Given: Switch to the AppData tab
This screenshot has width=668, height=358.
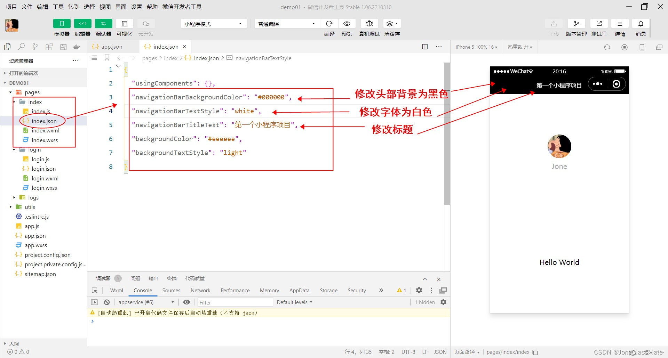Looking at the screenshot, I should [299, 291].
